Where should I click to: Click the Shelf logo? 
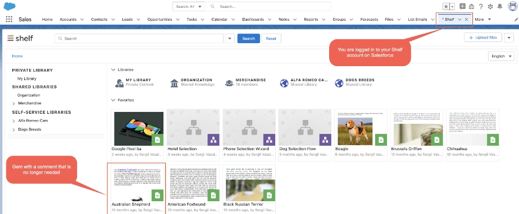point(20,38)
